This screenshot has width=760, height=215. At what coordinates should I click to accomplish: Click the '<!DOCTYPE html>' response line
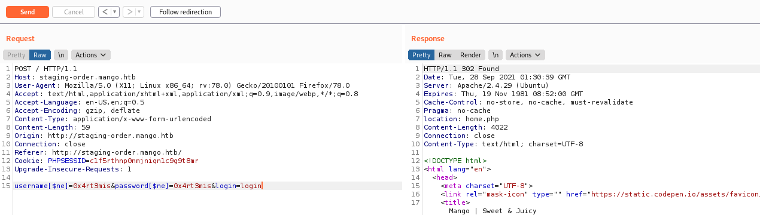tap(455, 161)
